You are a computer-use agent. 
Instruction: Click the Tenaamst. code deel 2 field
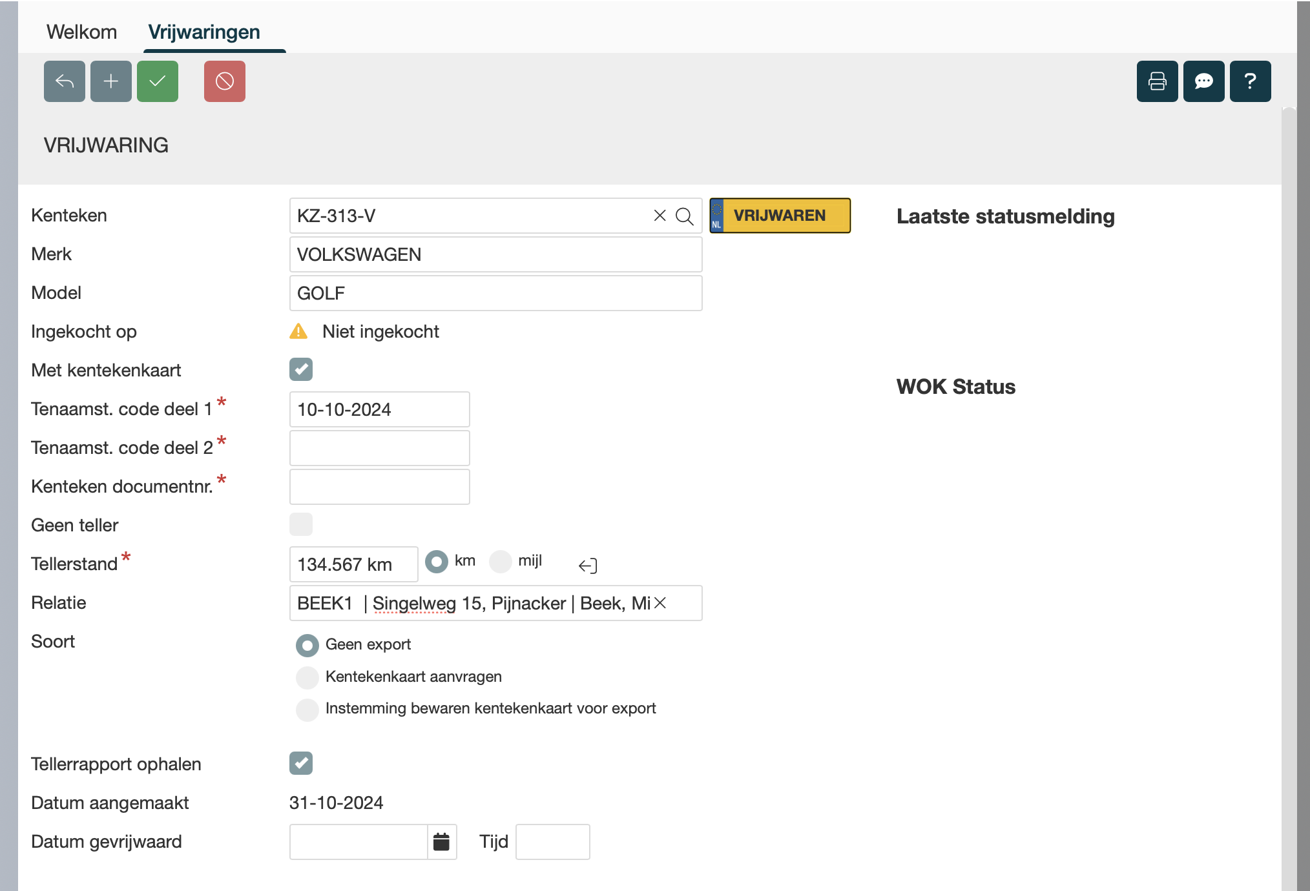click(379, 448)
